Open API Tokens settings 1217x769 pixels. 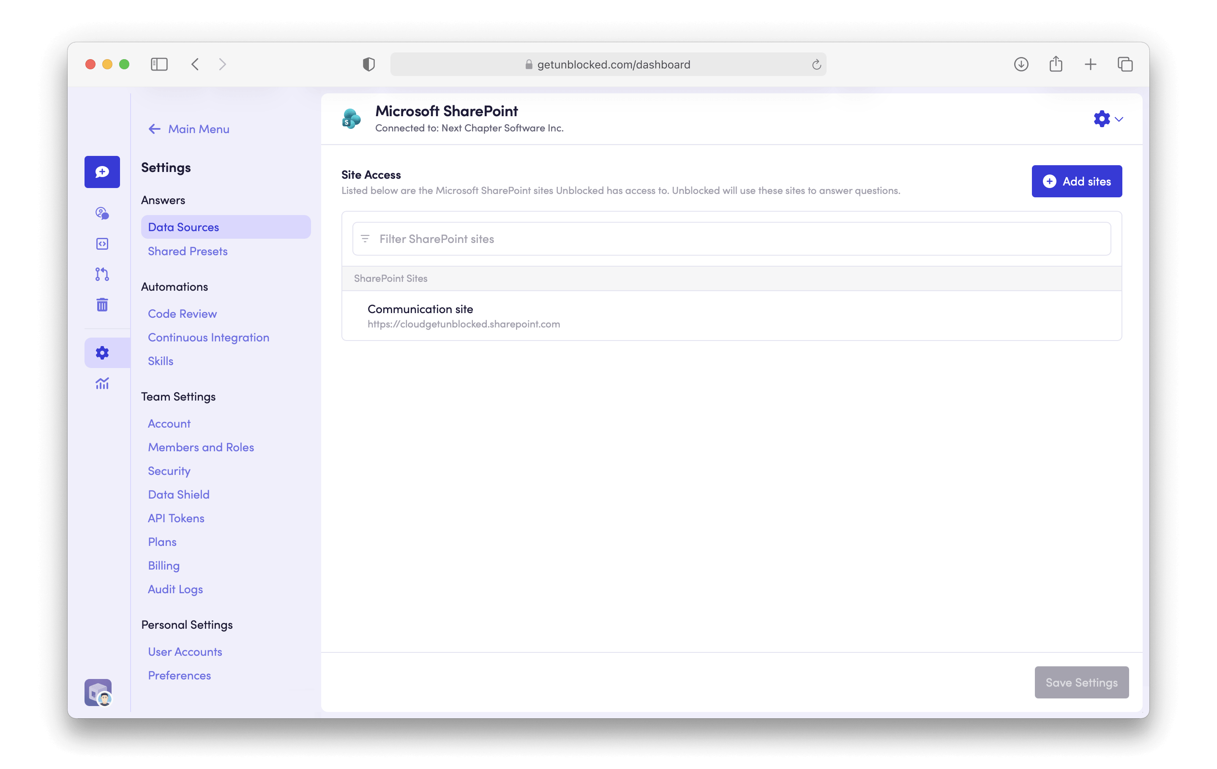tap(176, 518)
